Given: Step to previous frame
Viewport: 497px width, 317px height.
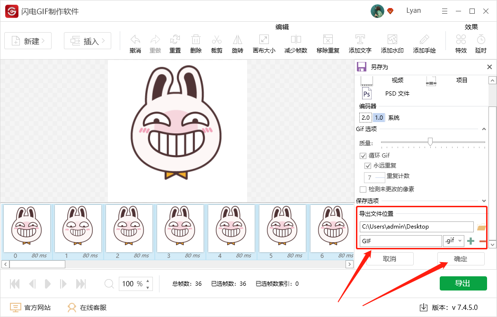Looking at the screenshot, I should (32, 284).
